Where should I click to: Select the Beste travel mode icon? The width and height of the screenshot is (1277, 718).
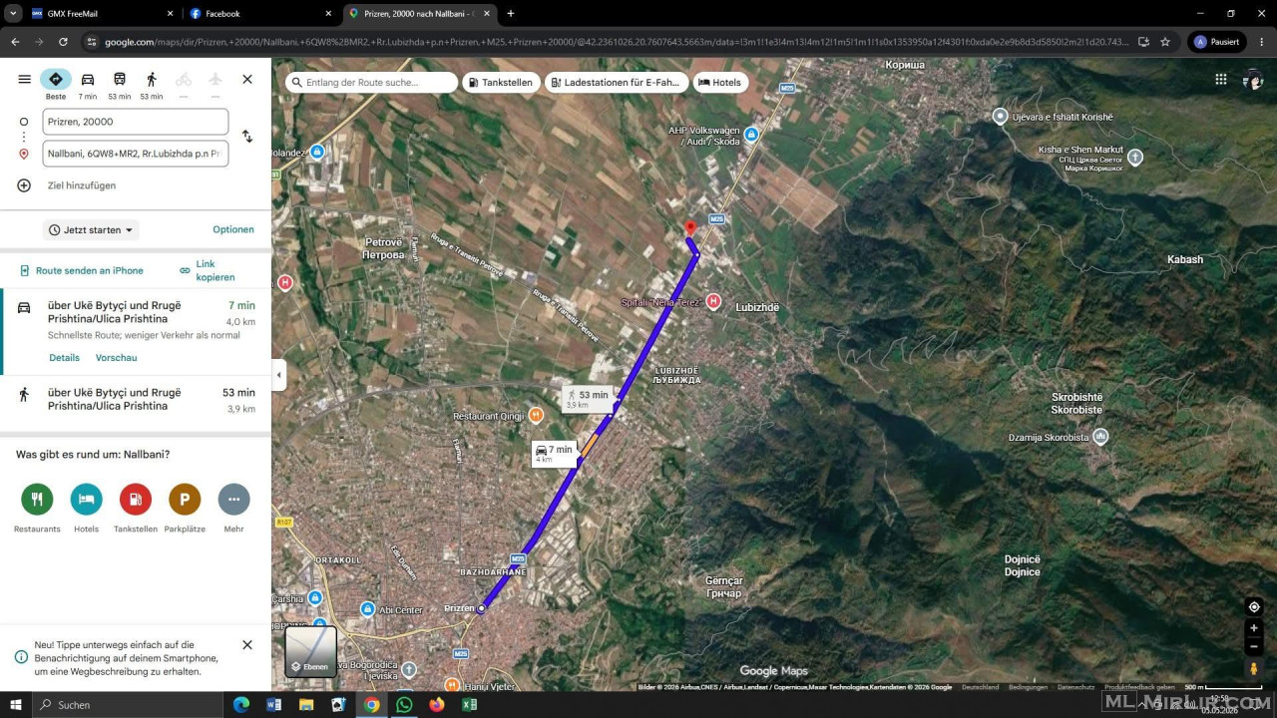click(56, 79)
